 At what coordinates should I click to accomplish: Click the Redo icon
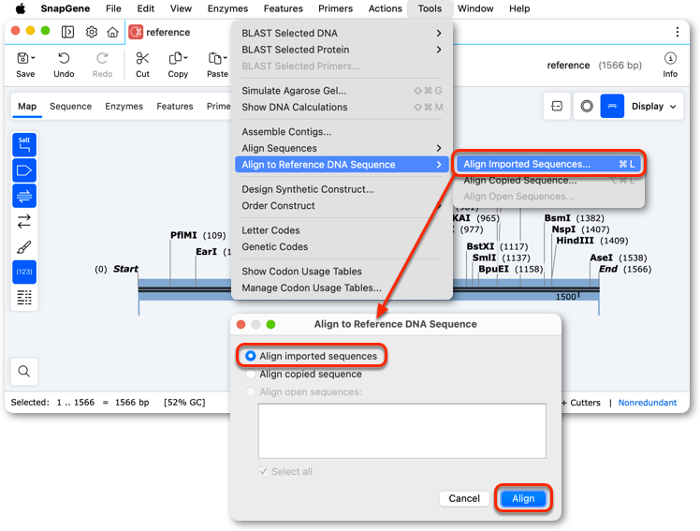click(x=102, y=58)
